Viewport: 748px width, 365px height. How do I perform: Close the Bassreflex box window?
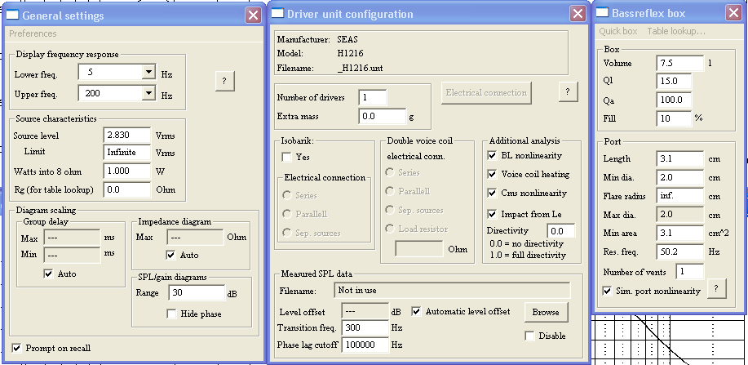point(733,13)
